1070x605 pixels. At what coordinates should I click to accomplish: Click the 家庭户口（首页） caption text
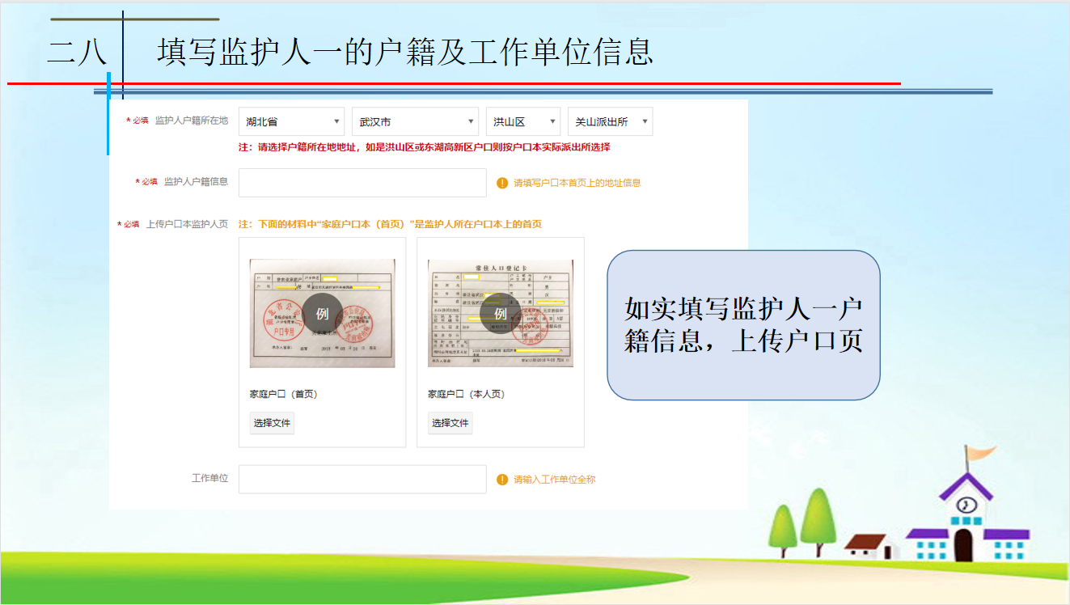click(x=283, y=395)
